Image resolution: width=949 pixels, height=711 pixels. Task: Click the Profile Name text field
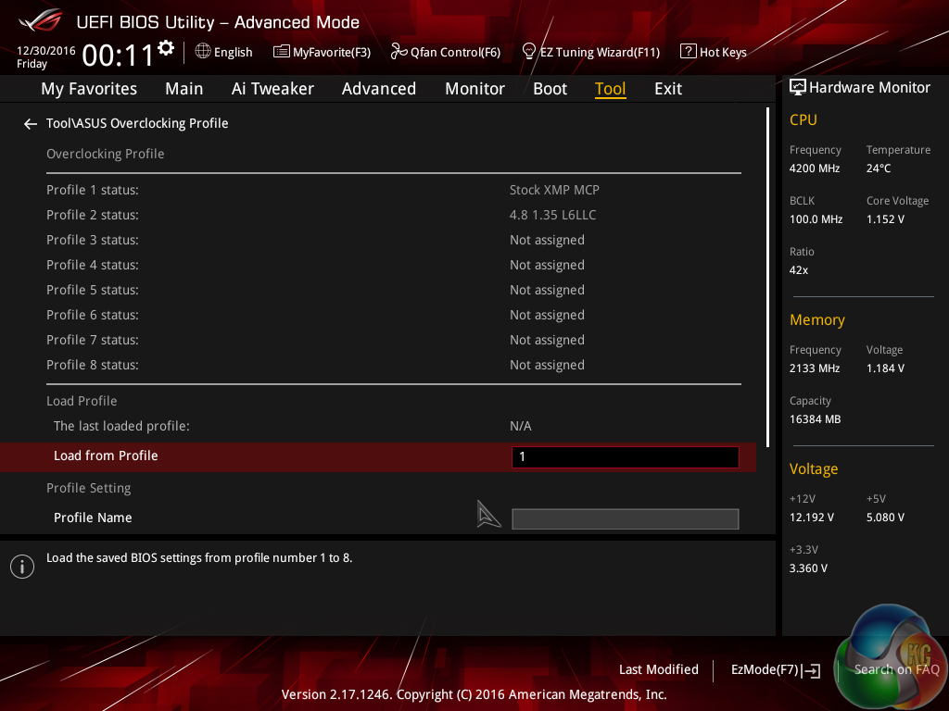click(625, 518)
